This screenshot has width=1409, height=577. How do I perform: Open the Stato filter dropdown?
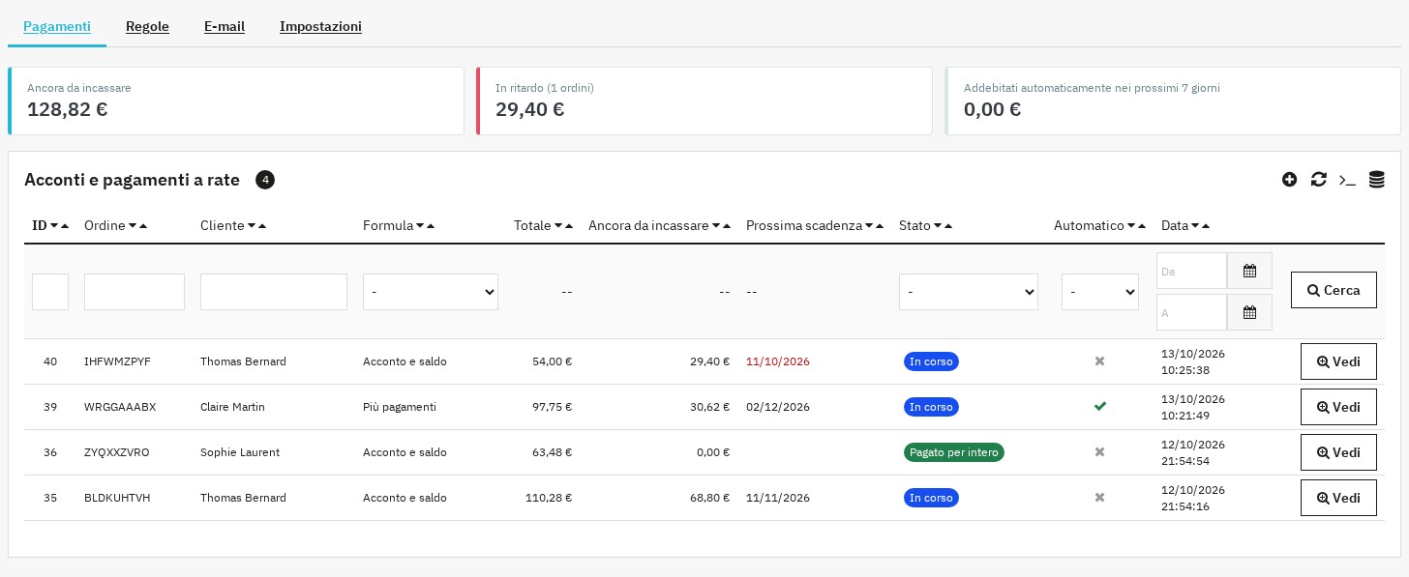[x=969, y=292]
